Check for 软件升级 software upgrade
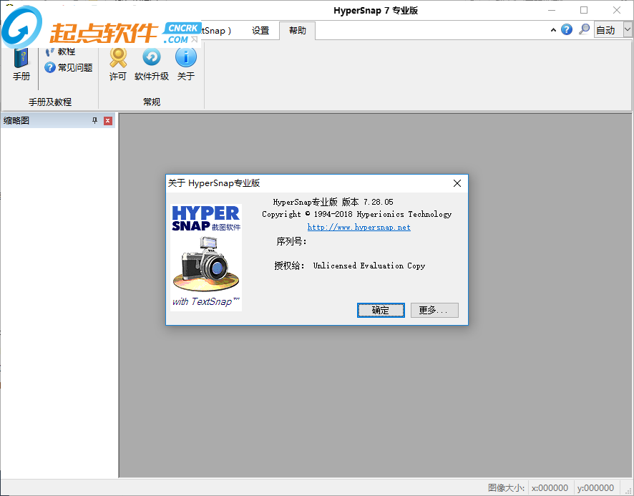This screenshot has width=634, height=496. 152,64
